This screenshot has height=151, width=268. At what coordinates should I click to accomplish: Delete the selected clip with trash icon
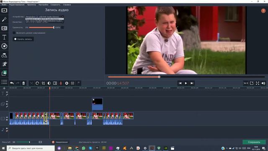pos(23,83)
